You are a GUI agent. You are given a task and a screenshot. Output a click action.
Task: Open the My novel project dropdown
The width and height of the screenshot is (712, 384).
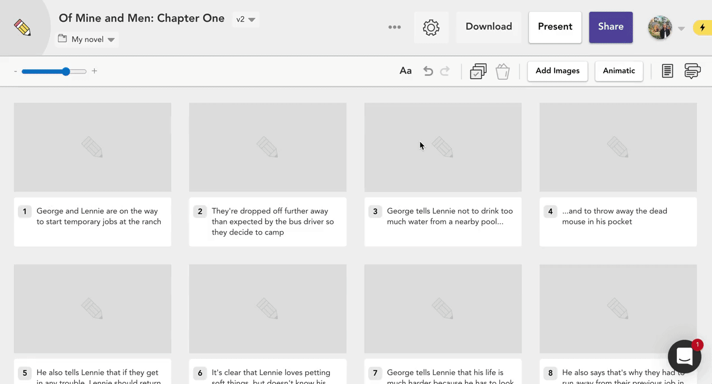pos(86,39)
